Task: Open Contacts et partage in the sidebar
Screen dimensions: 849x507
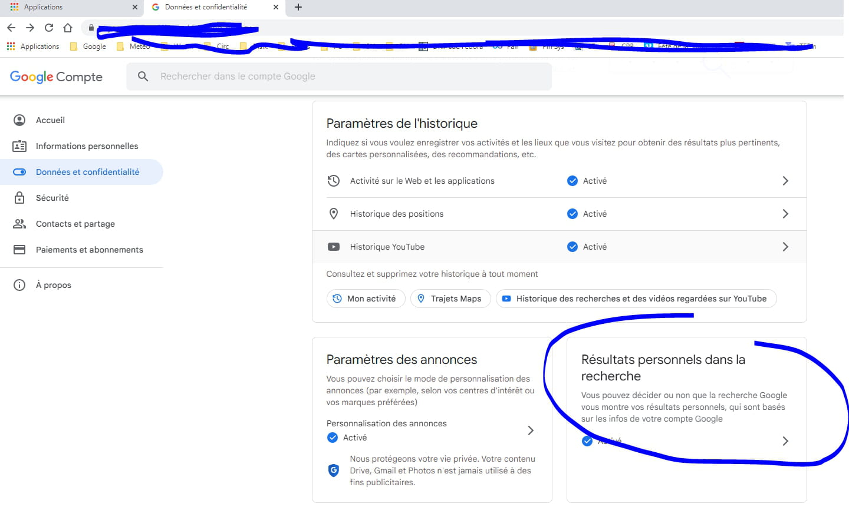Action: click(81, 224)
